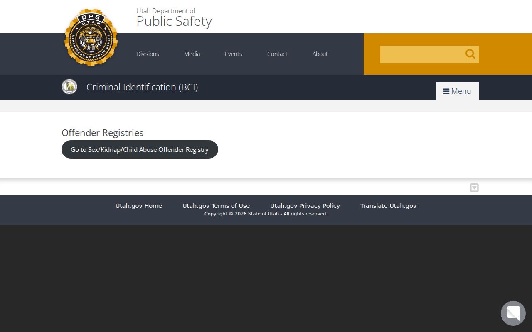The image size is (532, 332).
Task: Click the Copyright 2026 State of Utah text
Action: click(266, 214)
